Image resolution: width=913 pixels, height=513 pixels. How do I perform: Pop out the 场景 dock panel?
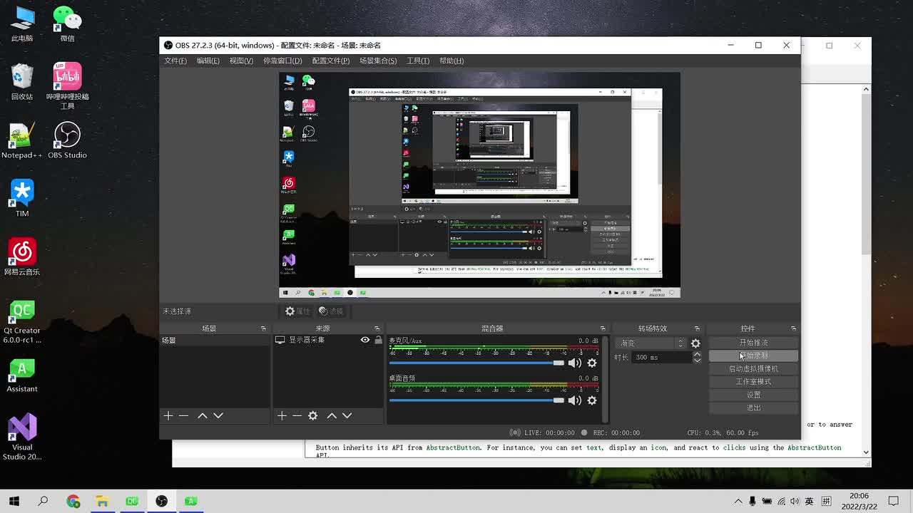pos(263,328)
